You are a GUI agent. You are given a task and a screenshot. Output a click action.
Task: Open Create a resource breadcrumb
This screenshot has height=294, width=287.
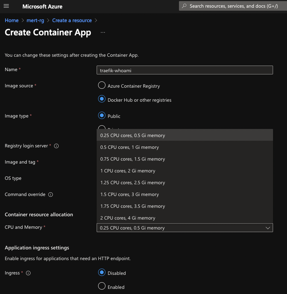(x=72, y=20)
